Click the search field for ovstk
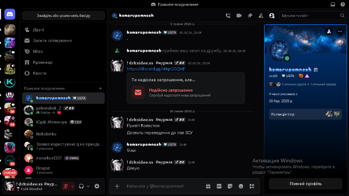This screenshot has height=196, width=349. 313,16
